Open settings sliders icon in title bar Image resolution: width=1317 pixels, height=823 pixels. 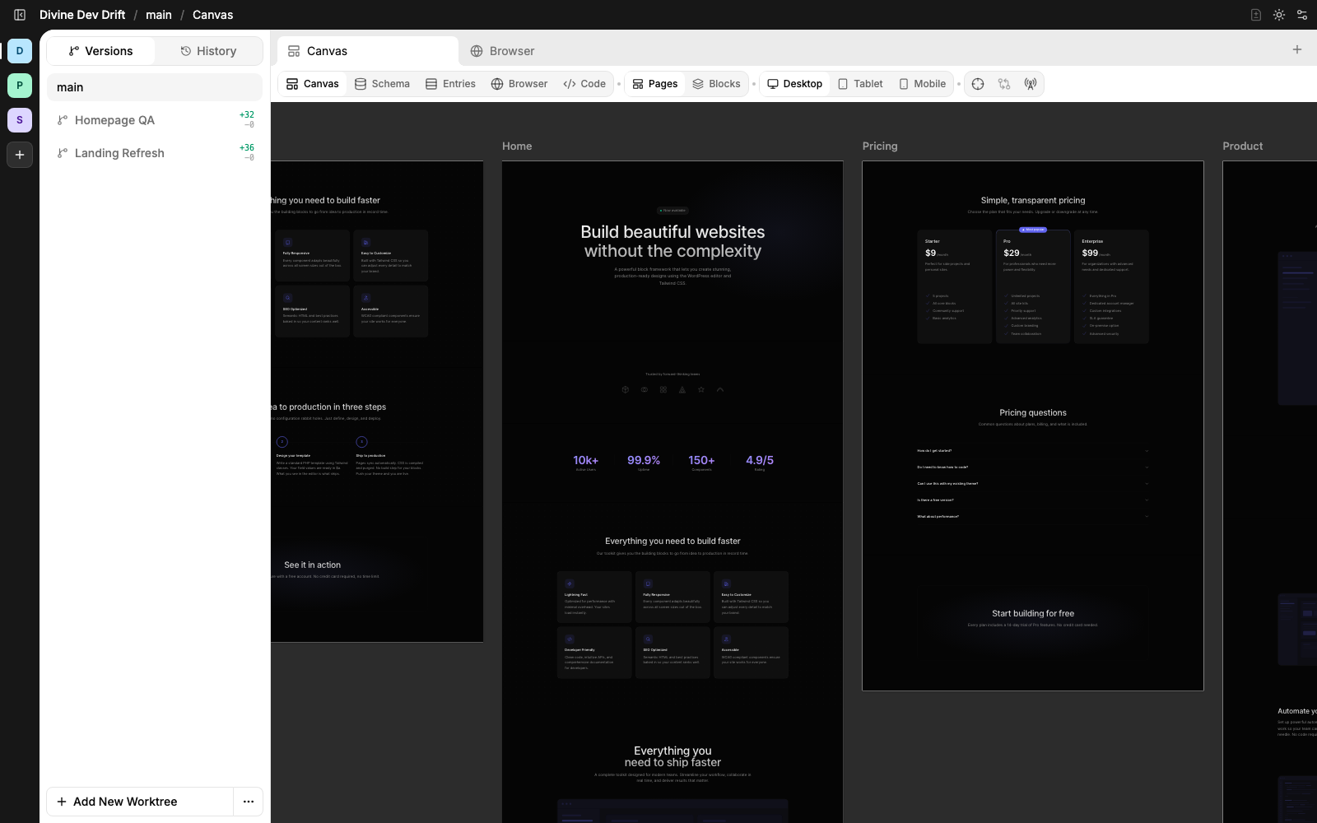[x=1302, y=15]
